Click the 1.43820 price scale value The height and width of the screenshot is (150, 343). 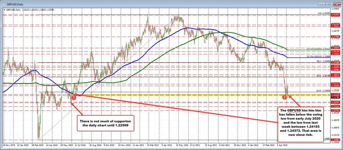pos(336,9)
